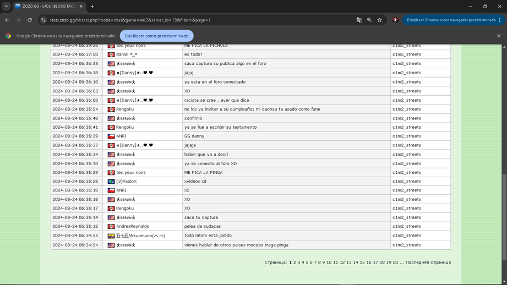This screenshot has height=285, width=507.
Task: Close the ZOZO.GG tab
Action: coord(81,7)
